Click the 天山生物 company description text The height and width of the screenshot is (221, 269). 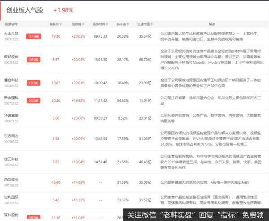tap(210, 36)
